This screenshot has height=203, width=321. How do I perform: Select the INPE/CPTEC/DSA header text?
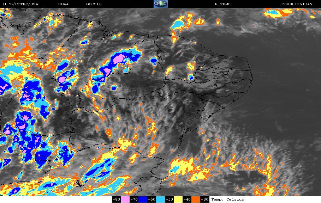click(20, 4)
